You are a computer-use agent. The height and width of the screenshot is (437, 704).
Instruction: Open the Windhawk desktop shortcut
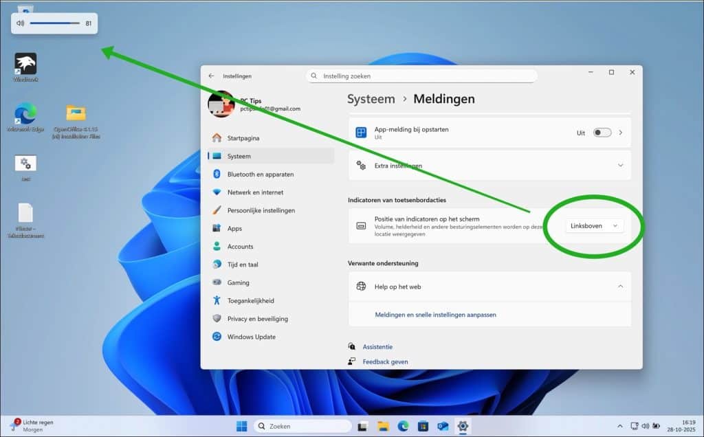point(25,65)
